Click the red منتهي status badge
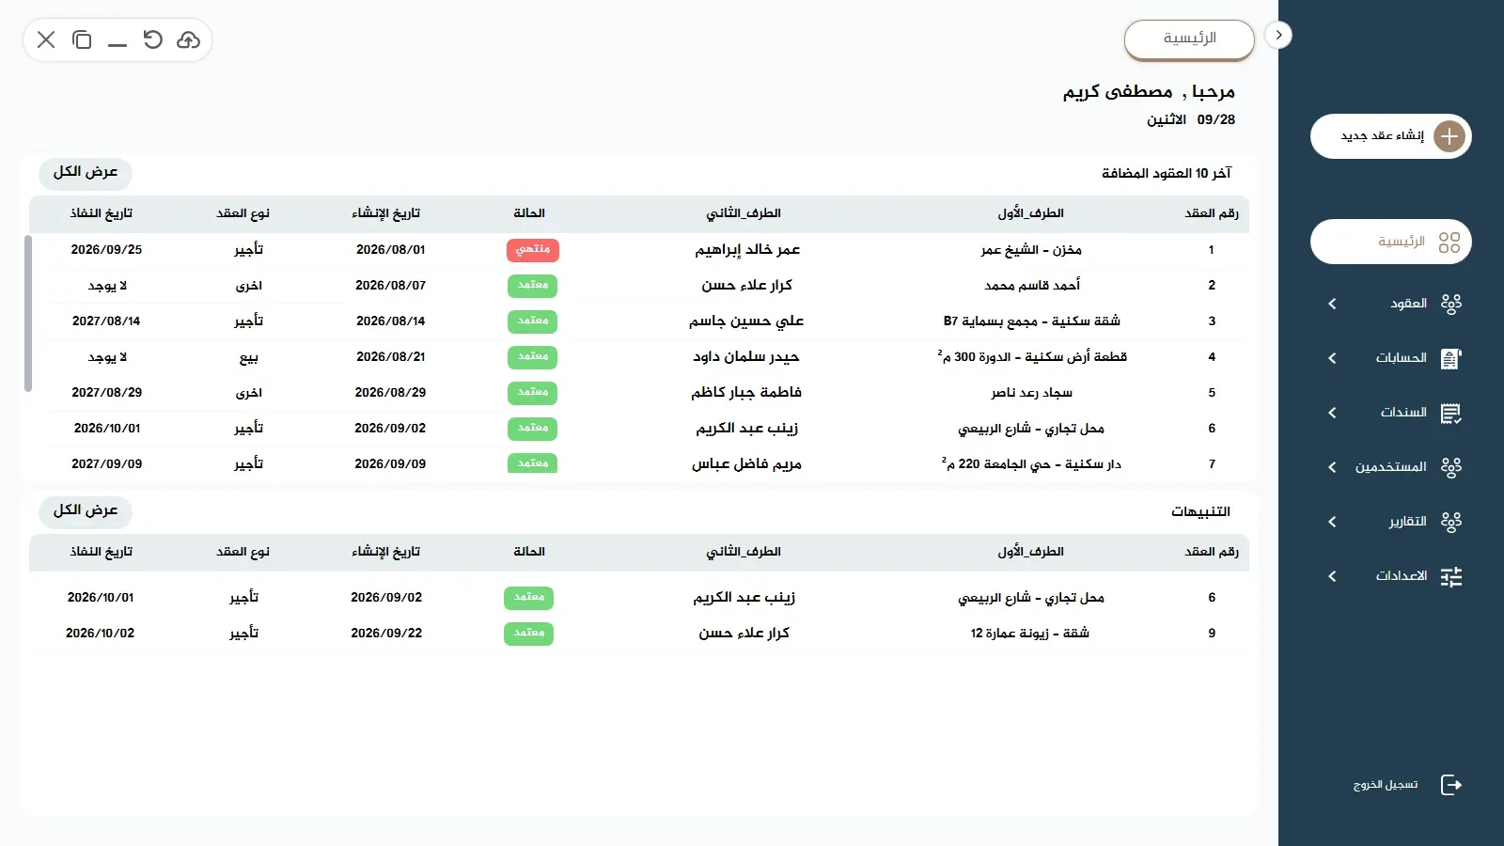This screenshot has height=846, width=1504. [532, 249]
